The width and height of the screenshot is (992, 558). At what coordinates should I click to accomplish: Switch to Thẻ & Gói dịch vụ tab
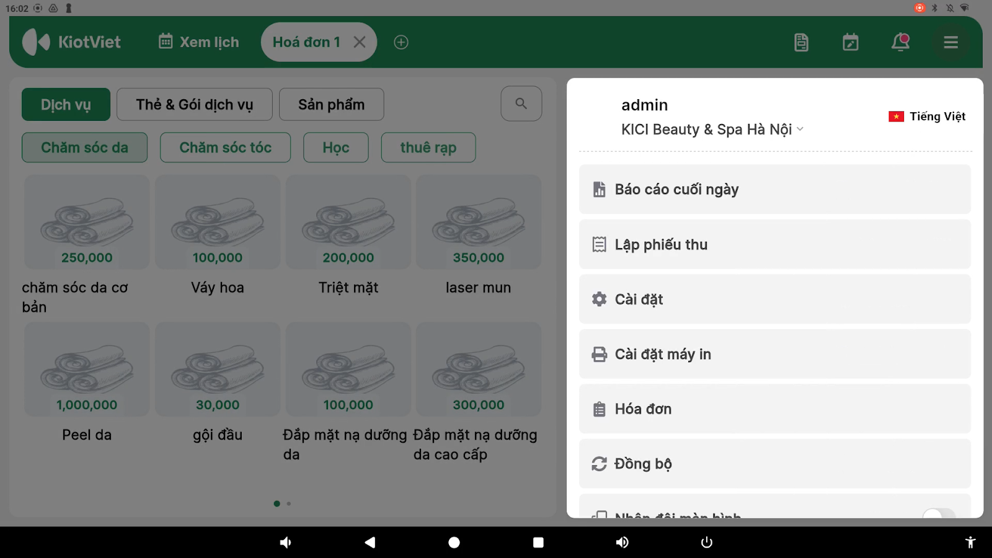click(x=195, y=104)
